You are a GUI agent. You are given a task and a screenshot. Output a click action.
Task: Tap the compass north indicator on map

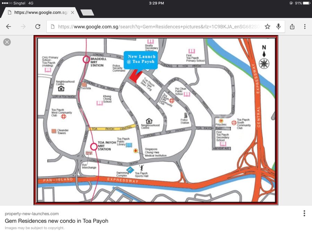pos(264,58)
